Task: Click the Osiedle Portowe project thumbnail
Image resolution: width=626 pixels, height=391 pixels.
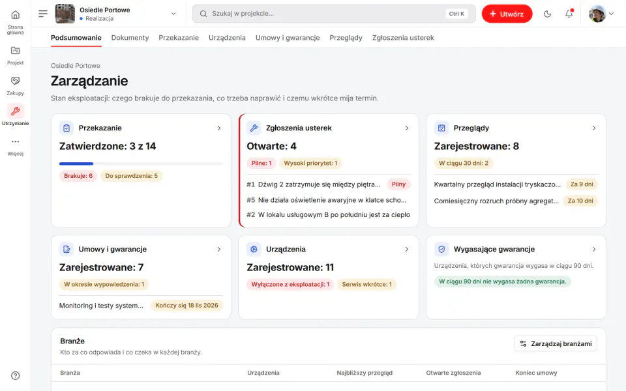Action: (65, 14)
